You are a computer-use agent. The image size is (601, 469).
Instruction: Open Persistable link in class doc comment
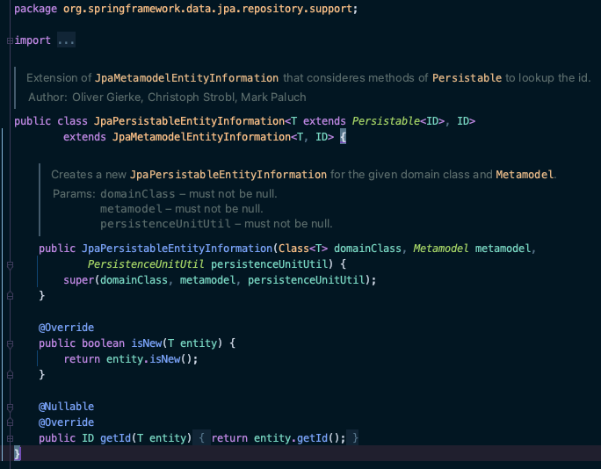pyautogui.click(x=467, y=78)
